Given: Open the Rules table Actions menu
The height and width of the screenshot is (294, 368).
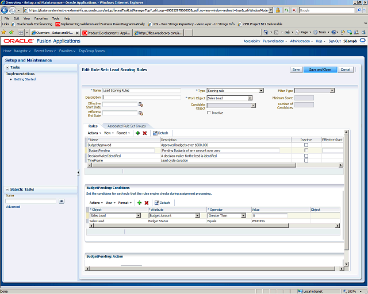Looking at the screenshot, I should (94, 133).
